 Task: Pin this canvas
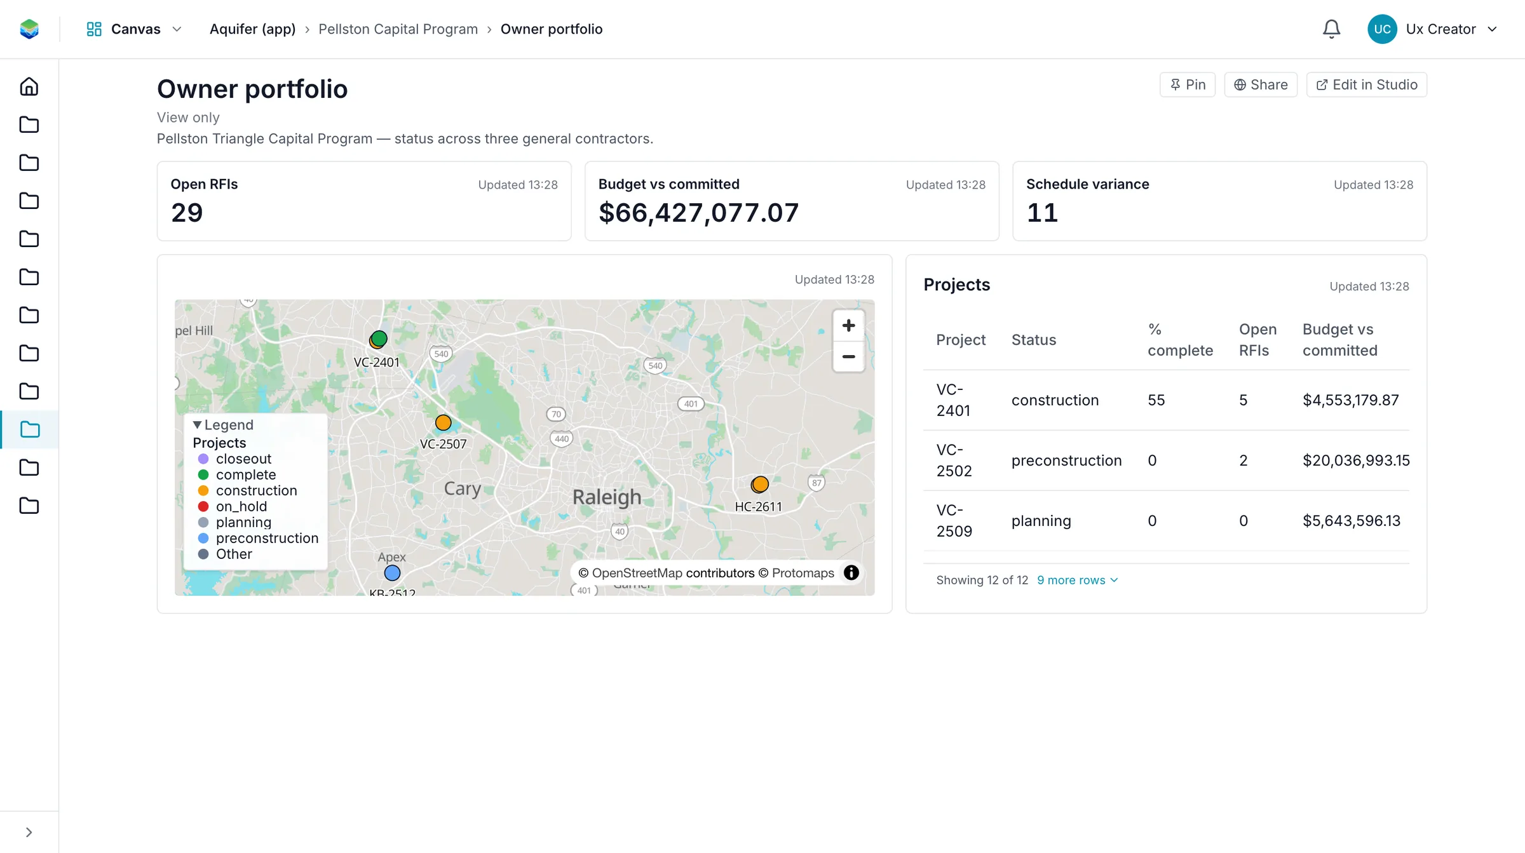1187,84
